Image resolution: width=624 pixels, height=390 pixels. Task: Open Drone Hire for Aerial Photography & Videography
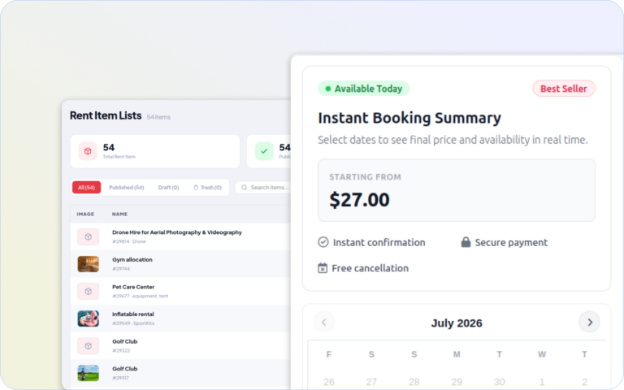(x=177, y=232)
